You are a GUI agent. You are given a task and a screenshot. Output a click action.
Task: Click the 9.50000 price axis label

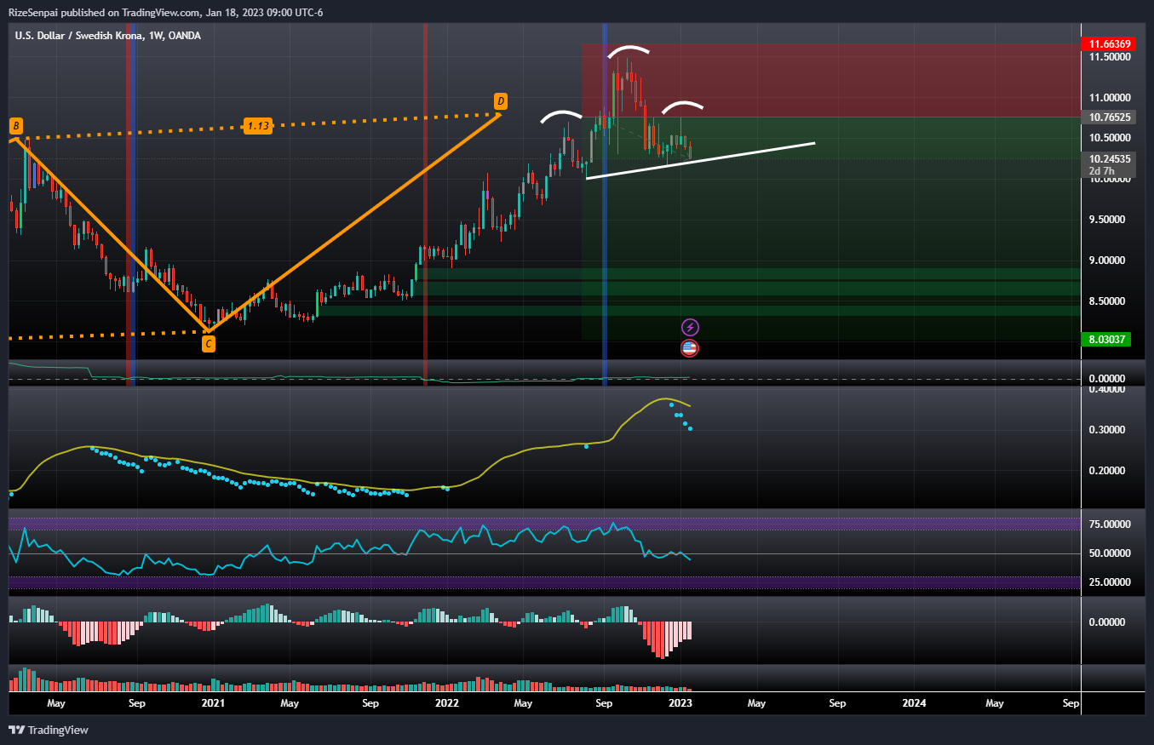pyautogui.click(x=1108, y=220)
